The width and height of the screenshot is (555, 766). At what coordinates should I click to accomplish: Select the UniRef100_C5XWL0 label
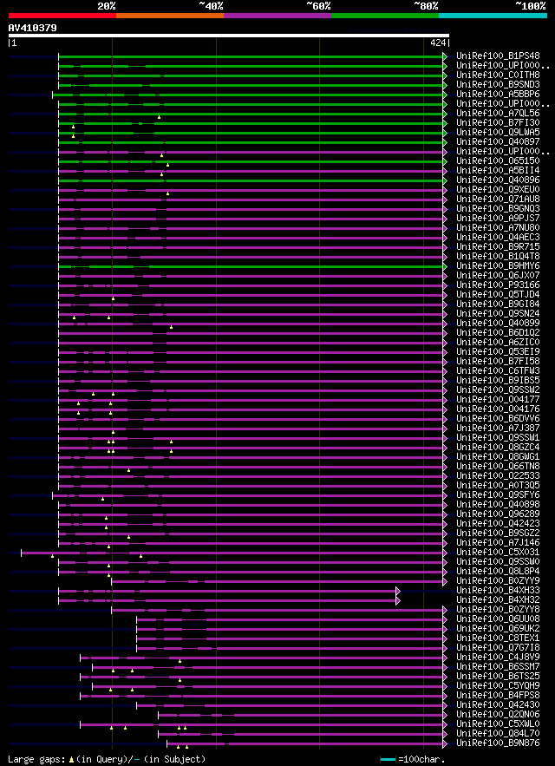[x=498, y=725]
